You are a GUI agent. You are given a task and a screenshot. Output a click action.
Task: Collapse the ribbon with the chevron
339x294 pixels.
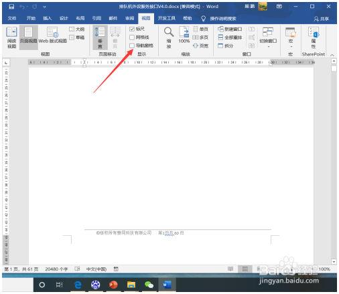click(x=332, y=55)
